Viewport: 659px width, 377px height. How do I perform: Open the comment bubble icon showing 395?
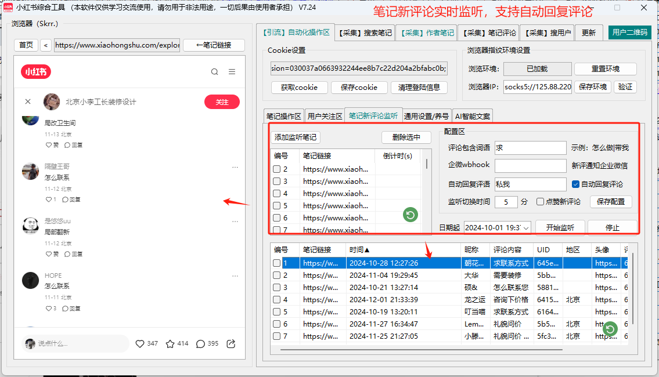pyautogui.click(x=201, y=343)
